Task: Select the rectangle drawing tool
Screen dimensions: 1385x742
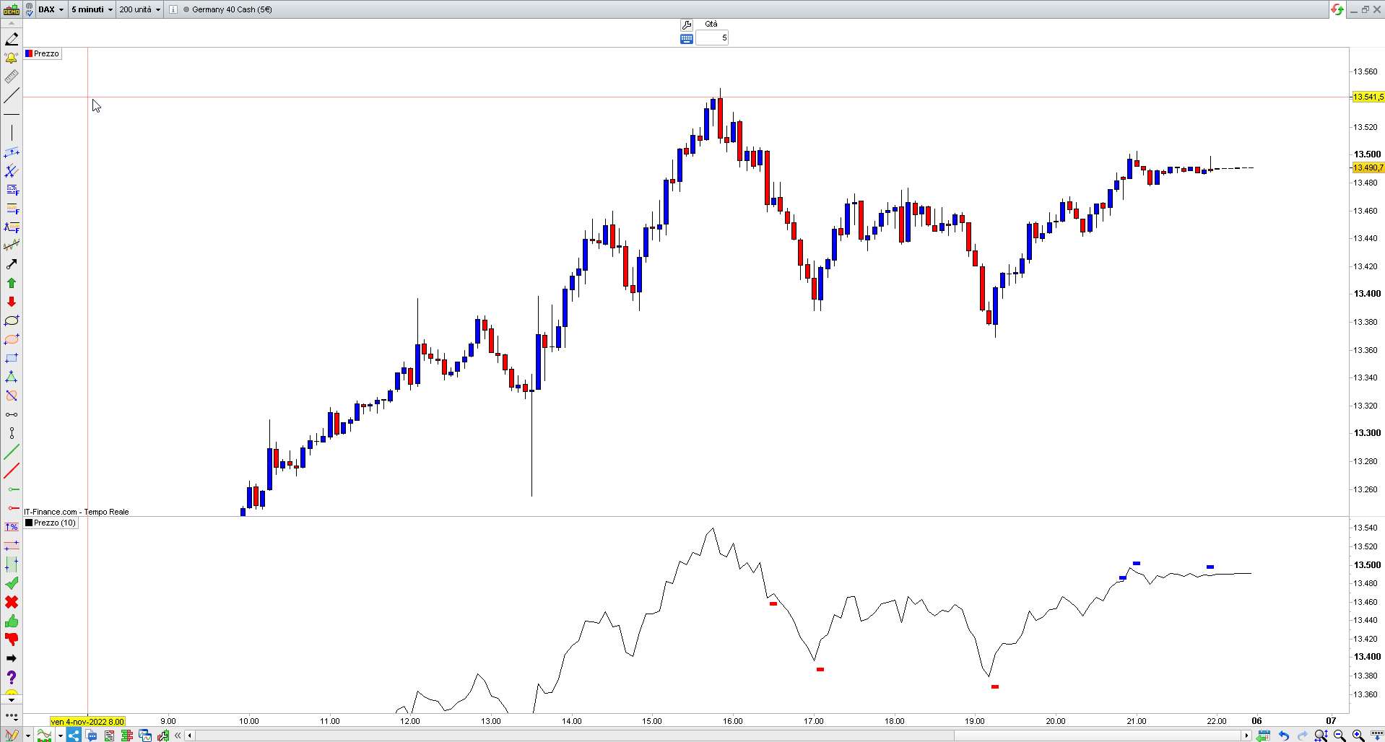Action: [12, 359]
